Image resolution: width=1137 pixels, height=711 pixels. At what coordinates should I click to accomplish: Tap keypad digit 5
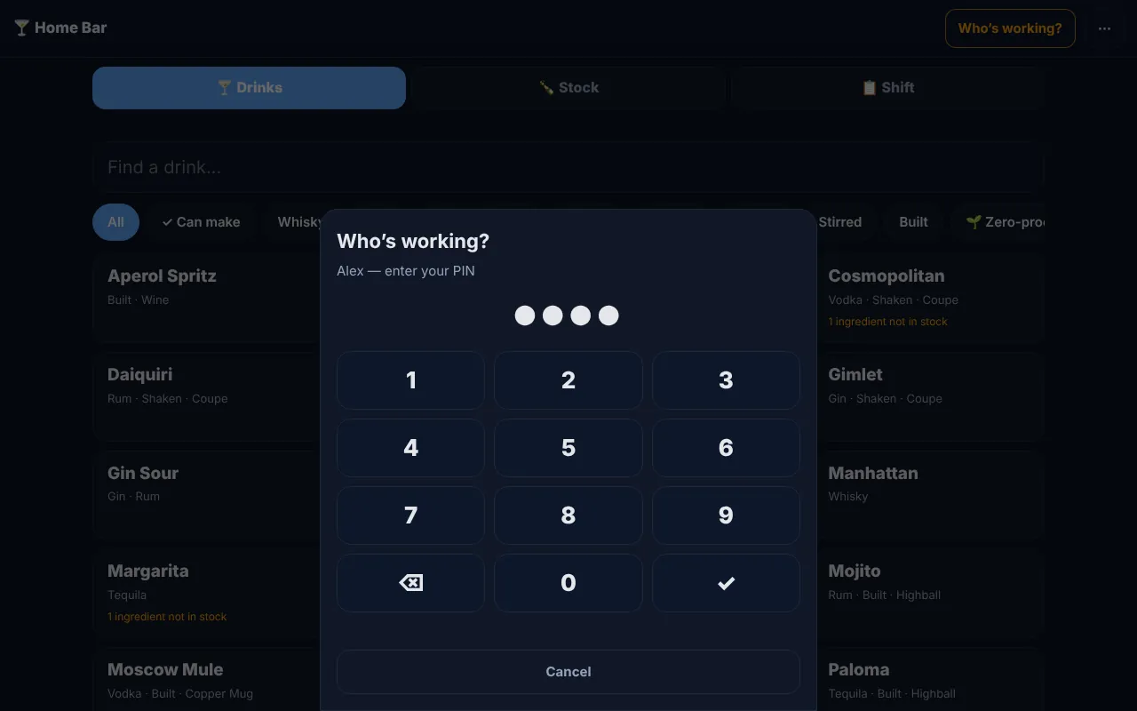coord(568,448)
